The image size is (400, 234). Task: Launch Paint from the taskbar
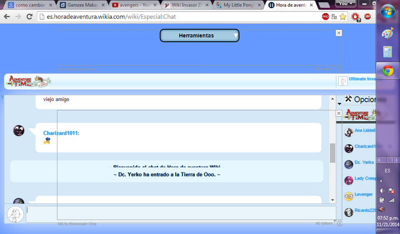click(387, 33)
